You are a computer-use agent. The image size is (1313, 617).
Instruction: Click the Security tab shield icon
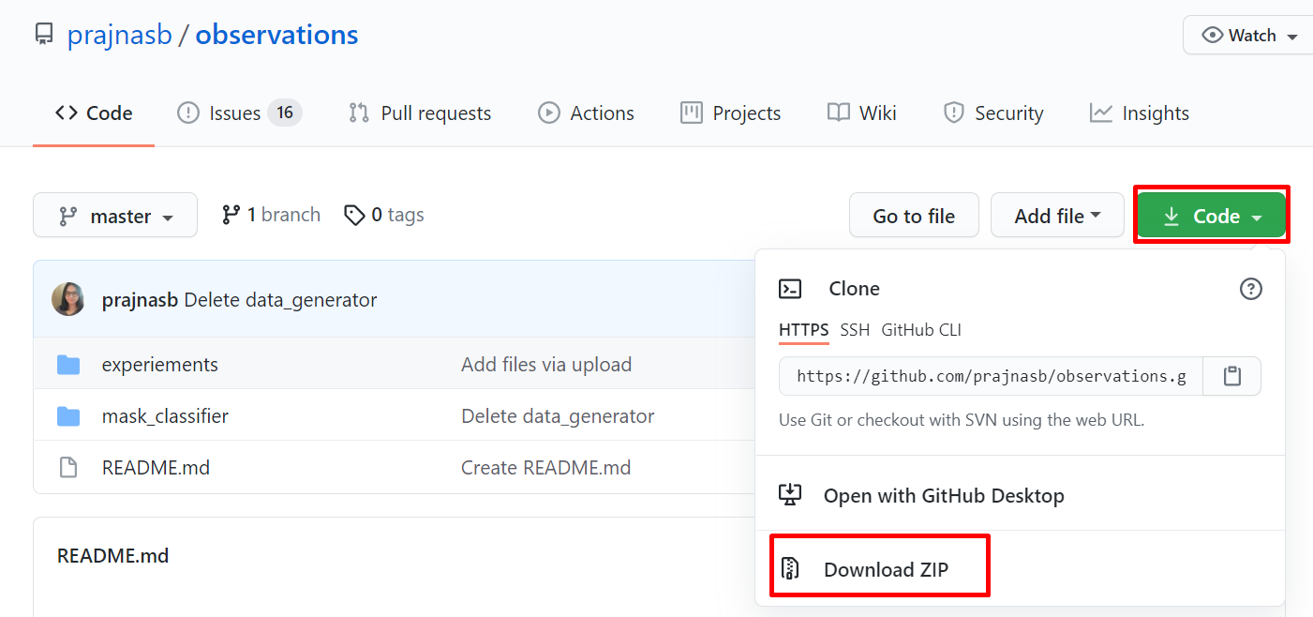[x=954, y=113]
